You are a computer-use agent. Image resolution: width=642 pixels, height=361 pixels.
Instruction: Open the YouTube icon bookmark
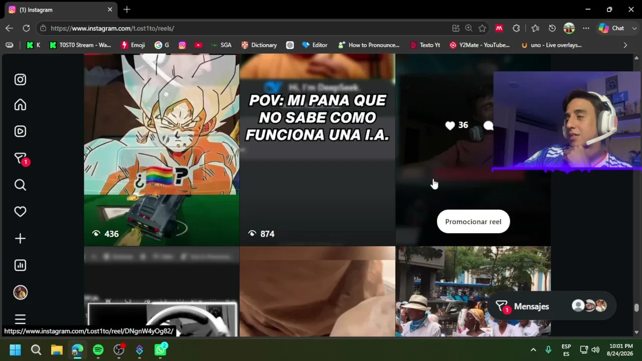pyautogui.click(x=198, y=45)
